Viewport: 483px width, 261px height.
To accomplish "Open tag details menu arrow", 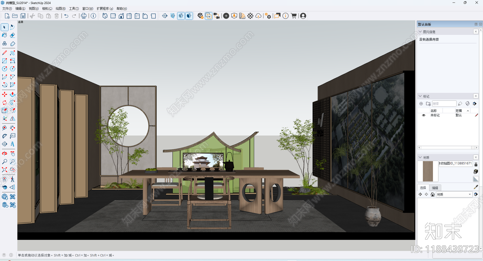I will point(475,104).
